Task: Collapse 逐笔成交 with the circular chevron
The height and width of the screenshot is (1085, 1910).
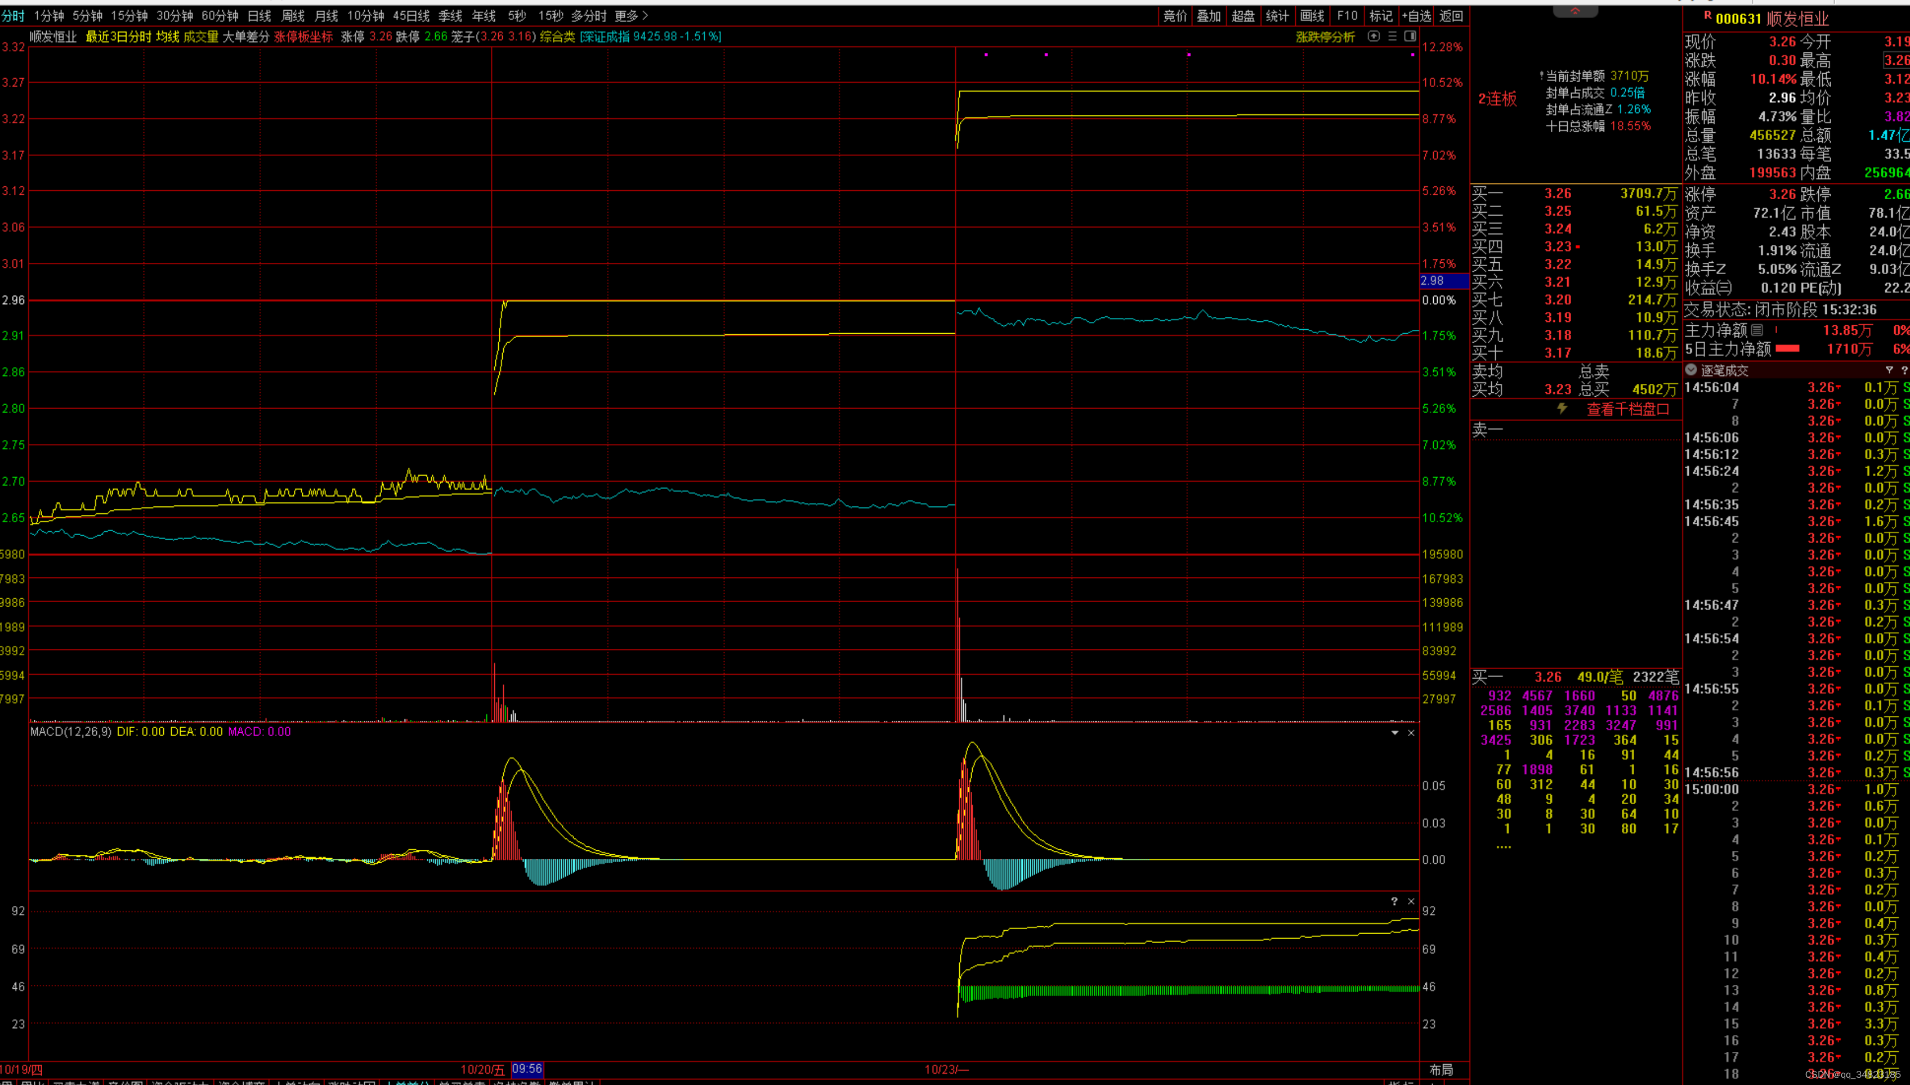Action: pyautogui.click(x=1691, y=370)
